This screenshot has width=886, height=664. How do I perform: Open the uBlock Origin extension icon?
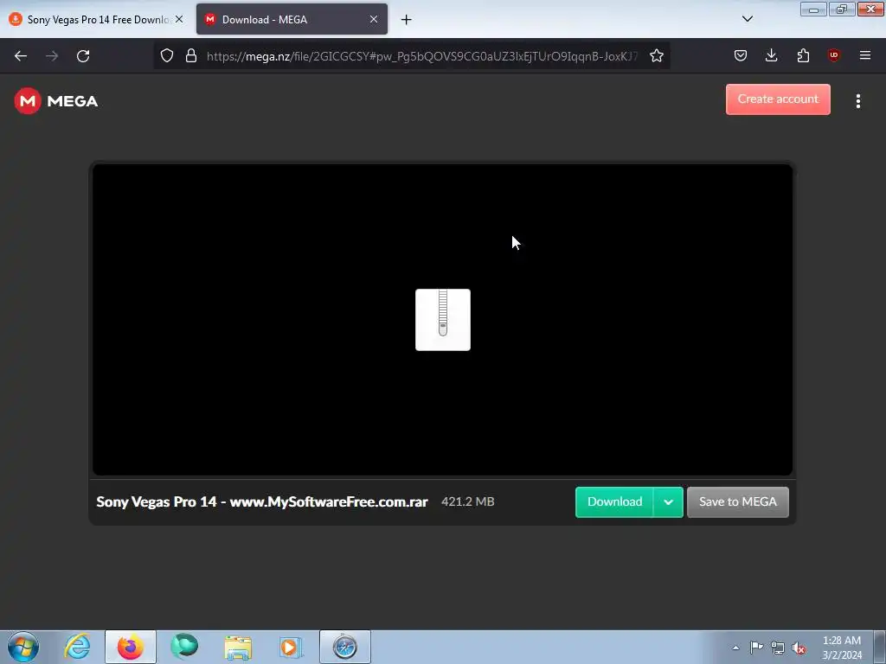pos(833,55)
